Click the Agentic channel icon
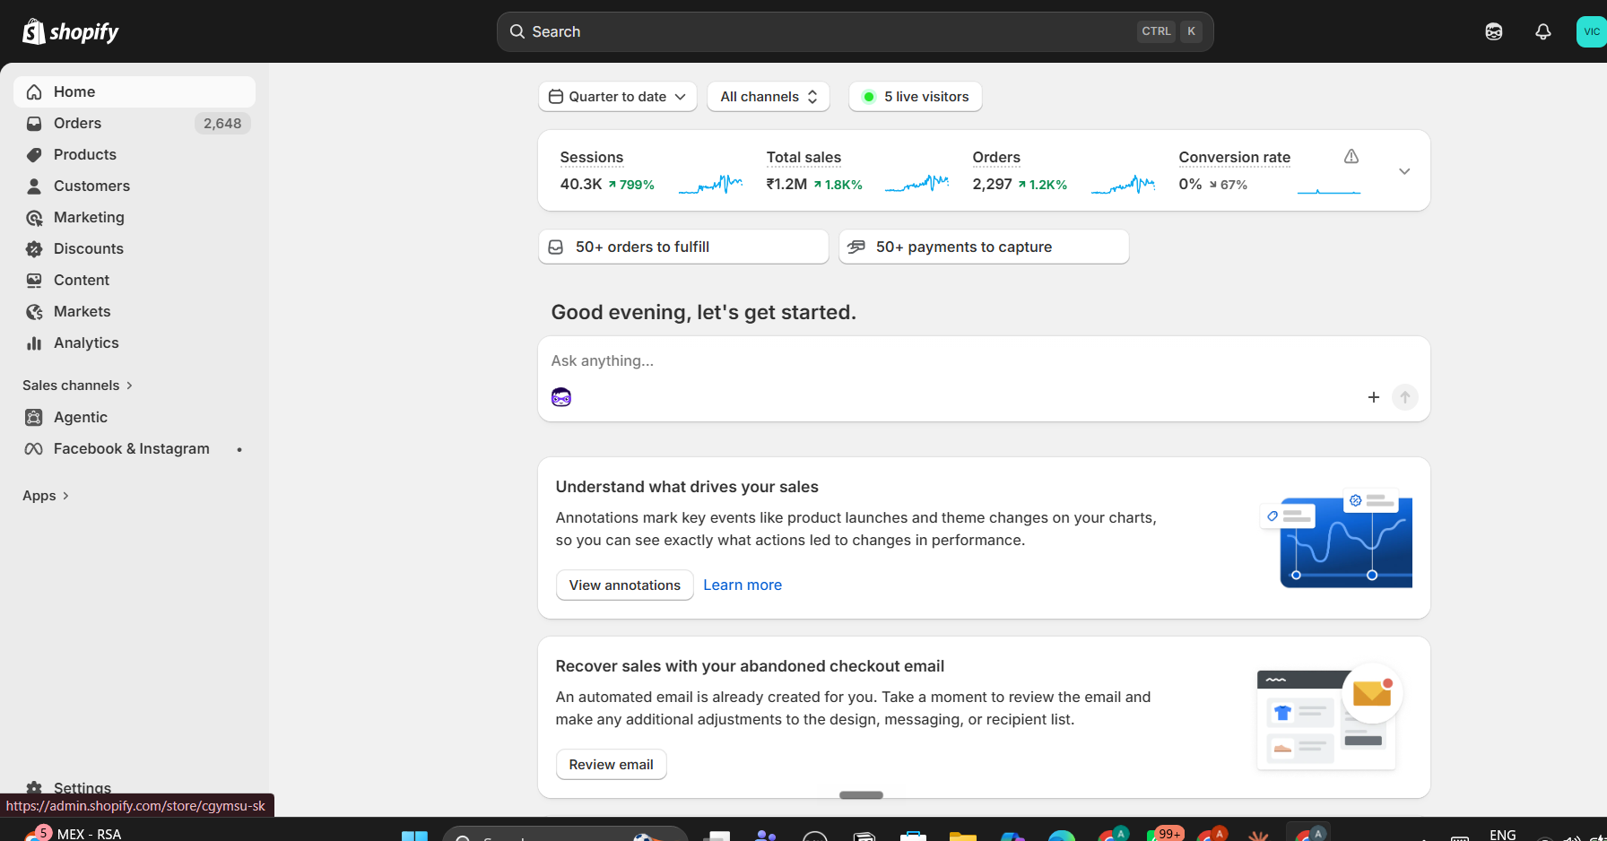The image size is (1607, 841). (34, 417)
